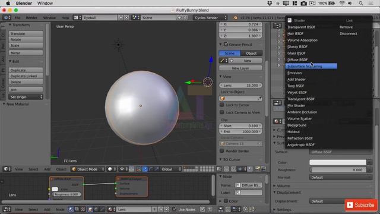380x214 pixels.
Task: Collapse the Transform panel
Action: coord(10,25)
